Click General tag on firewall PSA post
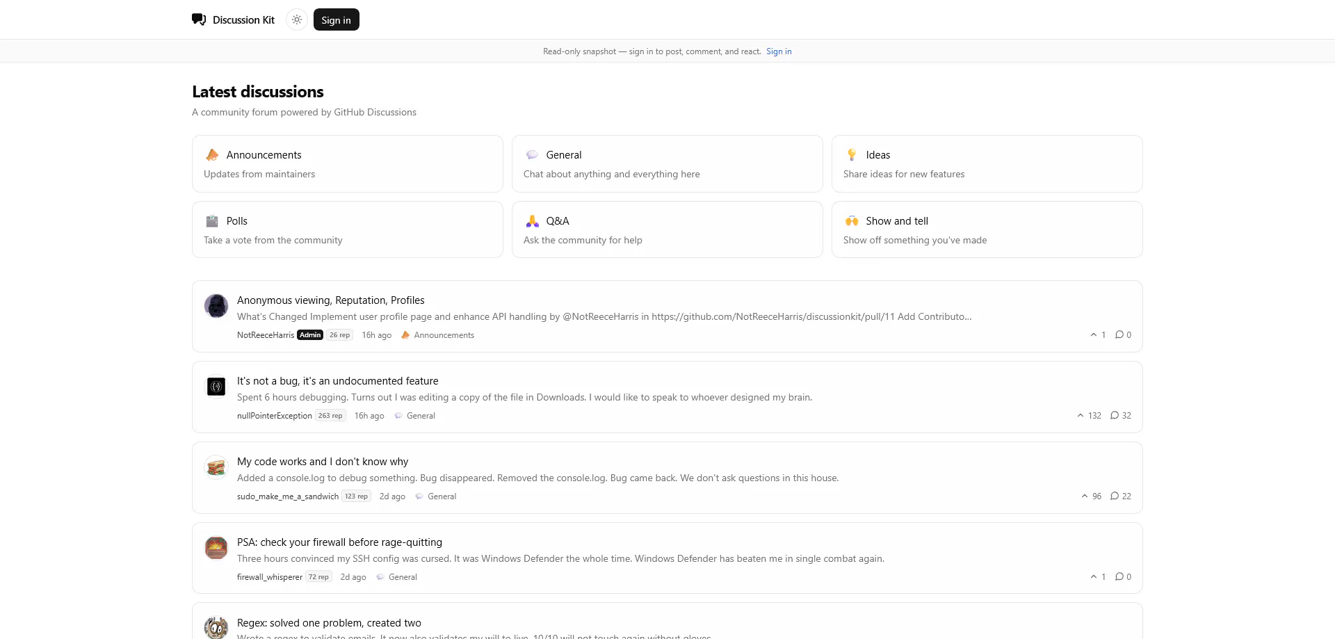1335x639 pixels. (x=396, y=577)
